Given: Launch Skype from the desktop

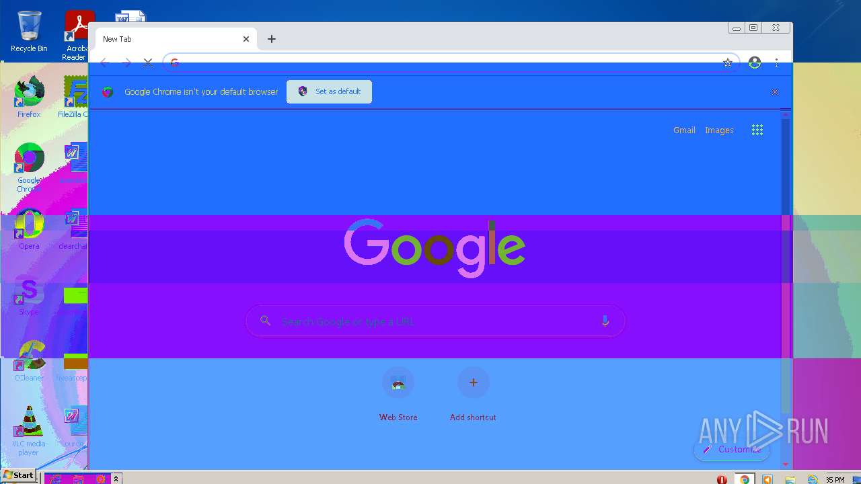Looking at the screenshot, I should [x=29, y=296].
